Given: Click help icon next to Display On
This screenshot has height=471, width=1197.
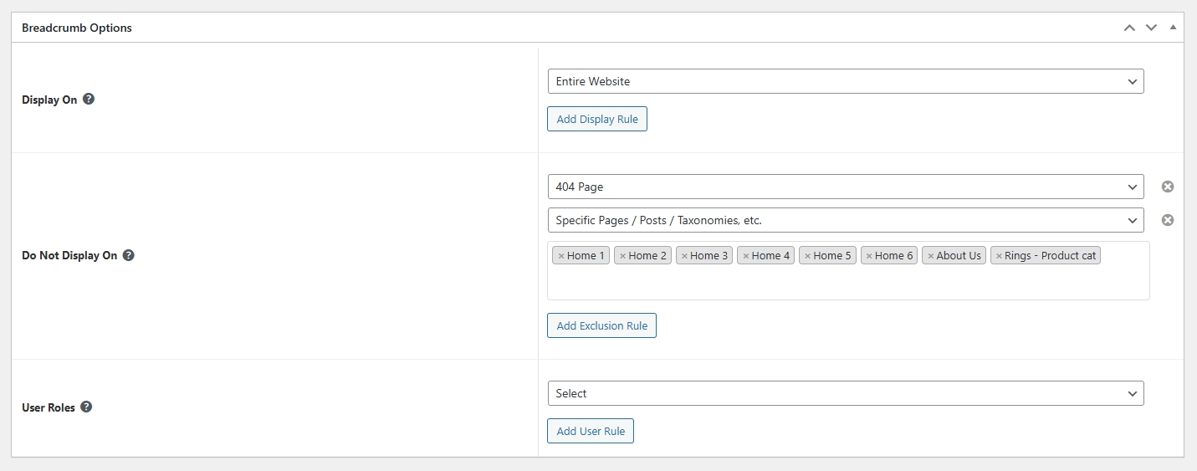Looking at the screenshot, I should pos(89,99).
